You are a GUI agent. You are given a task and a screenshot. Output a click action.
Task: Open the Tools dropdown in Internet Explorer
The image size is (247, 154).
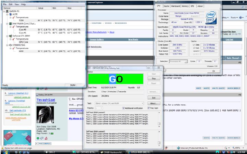[234, 17]
